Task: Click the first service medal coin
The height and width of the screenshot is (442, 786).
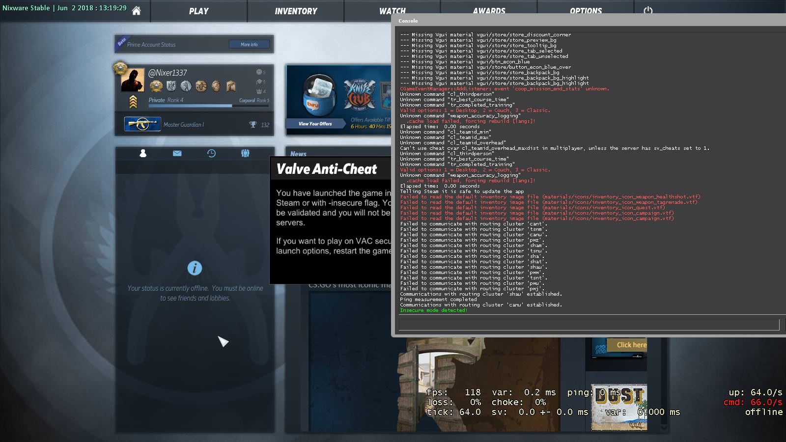Action: pyautogui.click(x=156, y=86)
